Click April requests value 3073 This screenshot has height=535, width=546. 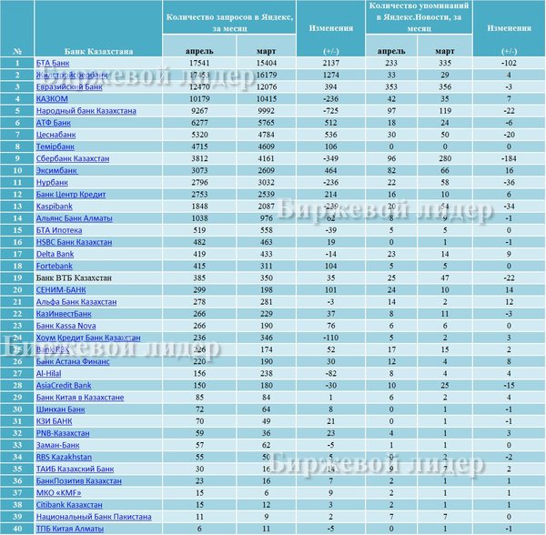click(x=199, y=170)
